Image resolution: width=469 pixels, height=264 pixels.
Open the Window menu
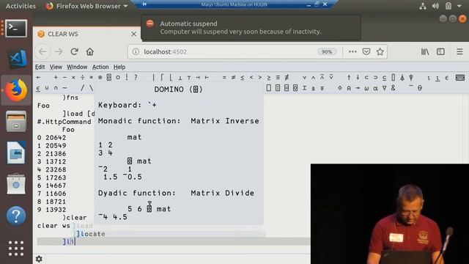coord(77,67)
